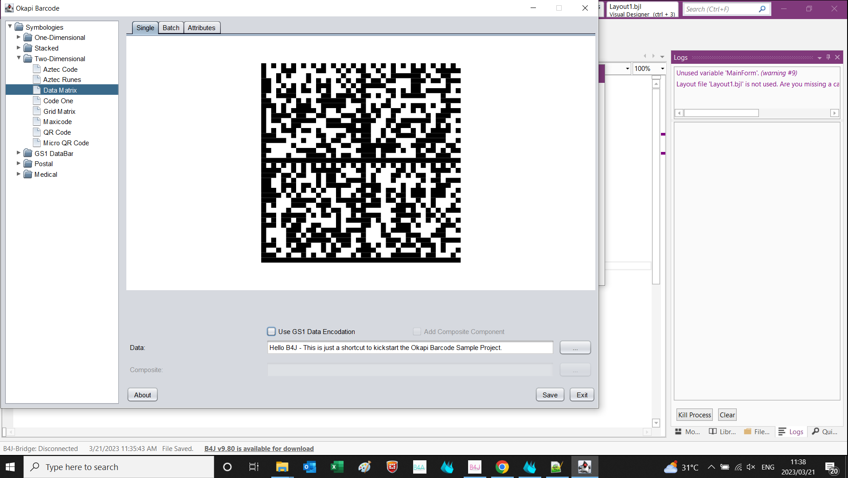Click the Medical folder icon

[28, 174]
